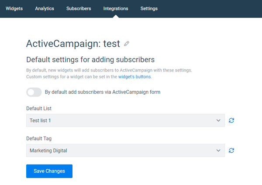Click the By default add subscribers label text
The height and width of the screenshot is (185, 262).
pyautogui.click(x=103, y=92)
